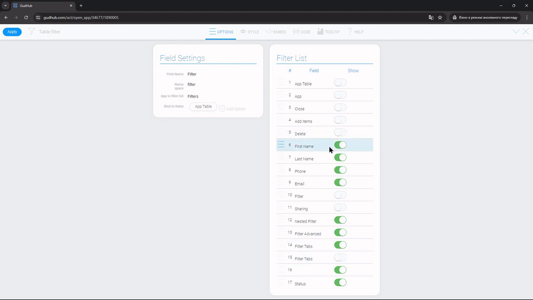Disable the Filter Advanced show toggle
The width and height of the screenshot is (533, 300).
point(340,232)
